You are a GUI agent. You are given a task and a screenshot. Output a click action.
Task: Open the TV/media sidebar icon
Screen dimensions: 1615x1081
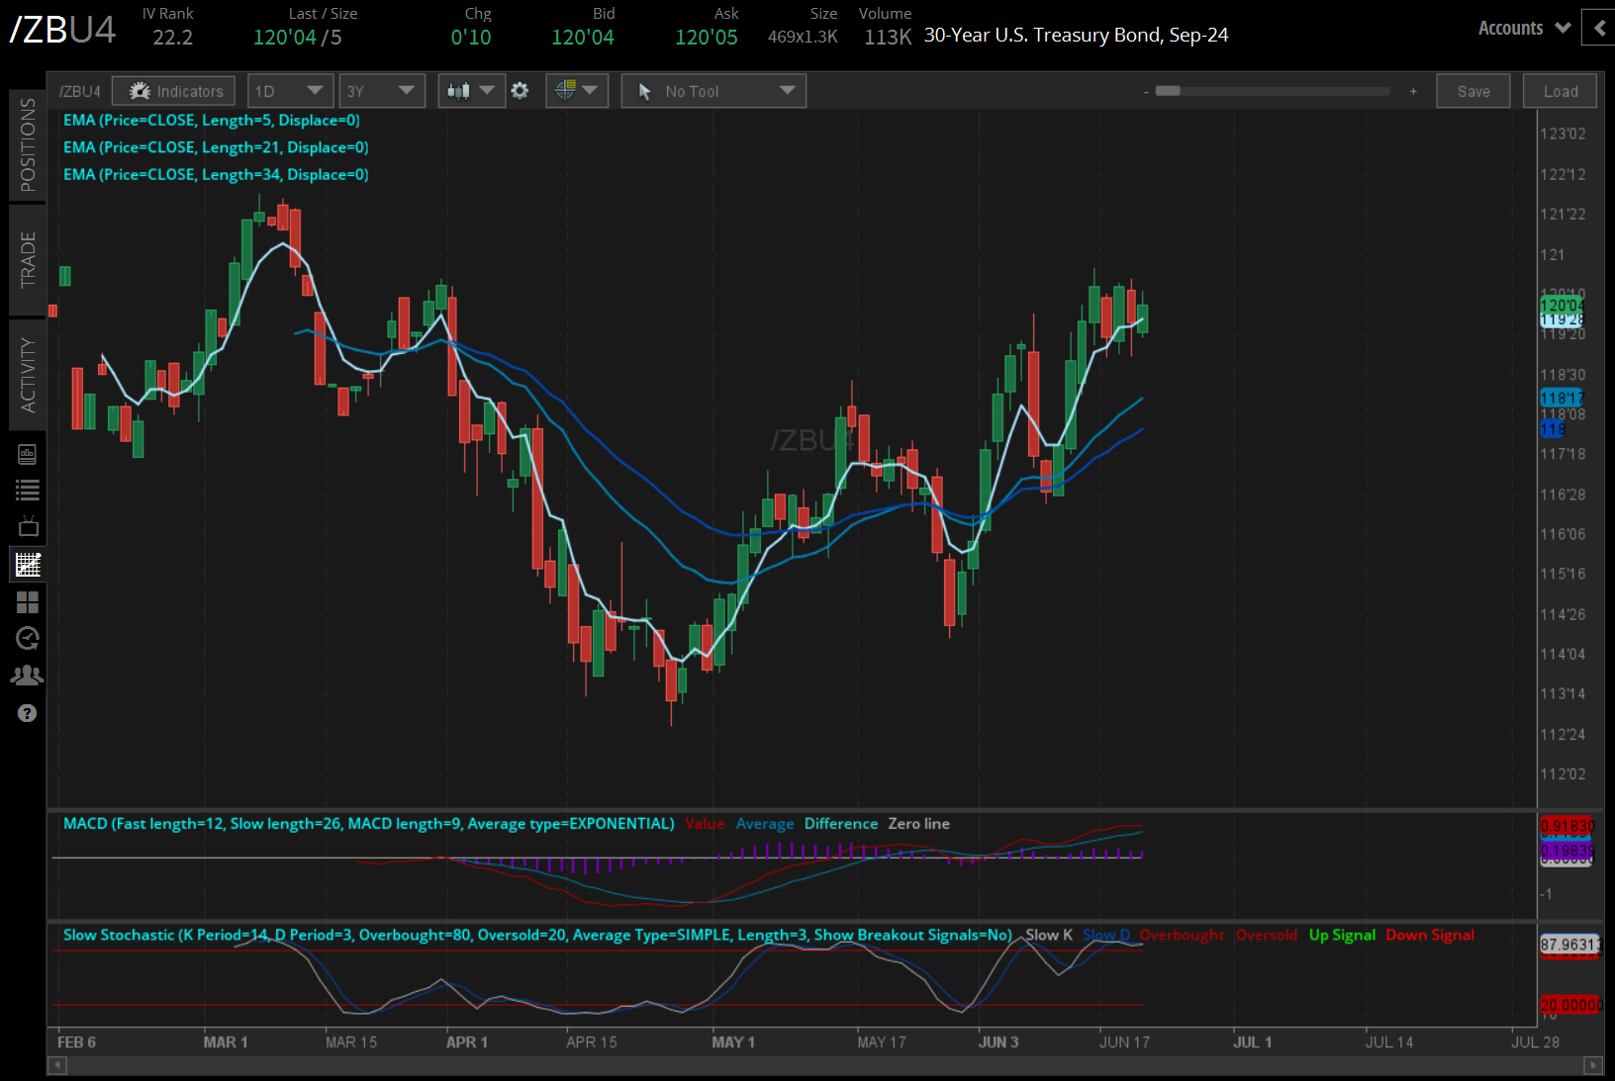pos(28,526)
